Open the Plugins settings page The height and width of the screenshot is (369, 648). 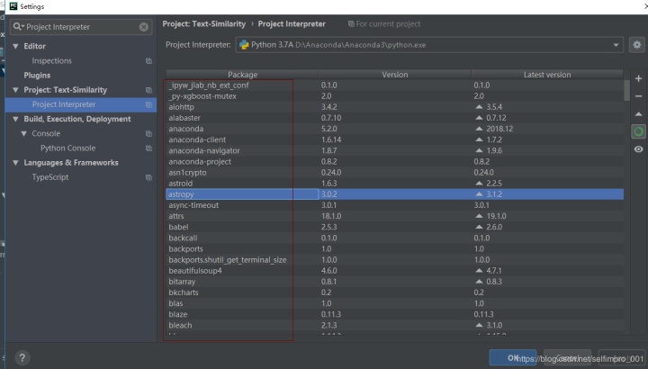[37, 76]
